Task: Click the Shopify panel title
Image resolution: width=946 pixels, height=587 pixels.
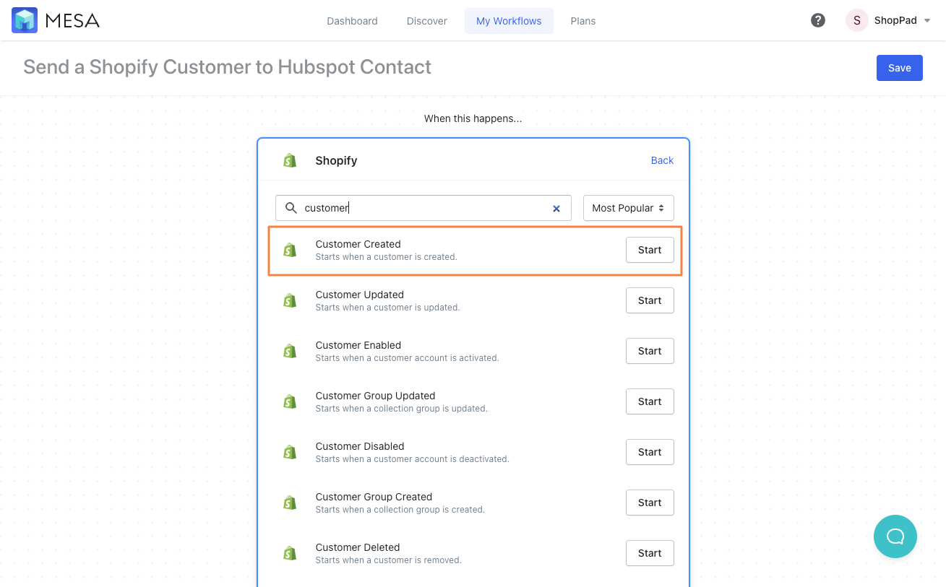Action: pyautogui.click(x=336, y=160)
